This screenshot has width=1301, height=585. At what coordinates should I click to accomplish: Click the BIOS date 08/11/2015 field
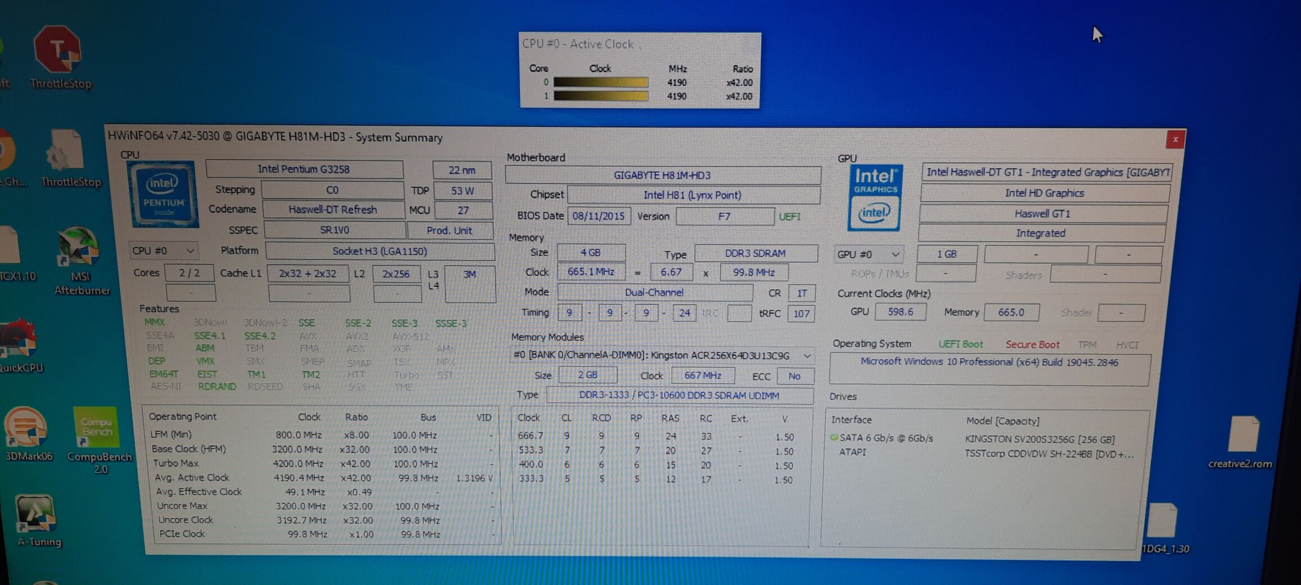point(599,216)
